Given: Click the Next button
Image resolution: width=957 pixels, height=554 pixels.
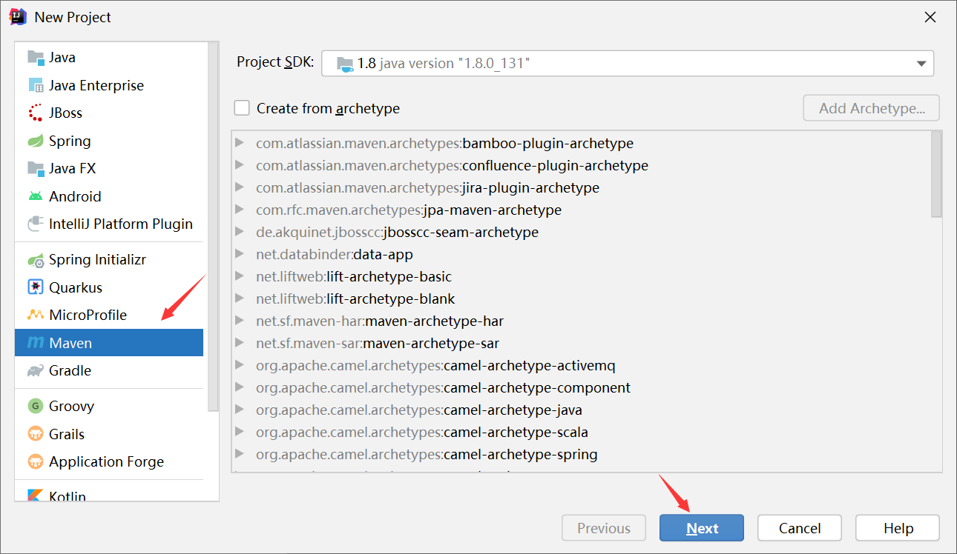Looking at the screenshot, I should pos(702,528).
